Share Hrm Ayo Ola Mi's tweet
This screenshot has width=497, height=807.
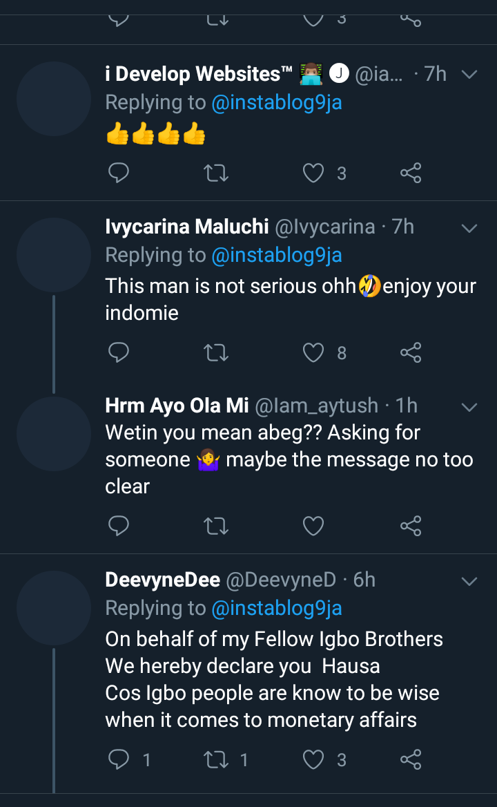[411, 526]
